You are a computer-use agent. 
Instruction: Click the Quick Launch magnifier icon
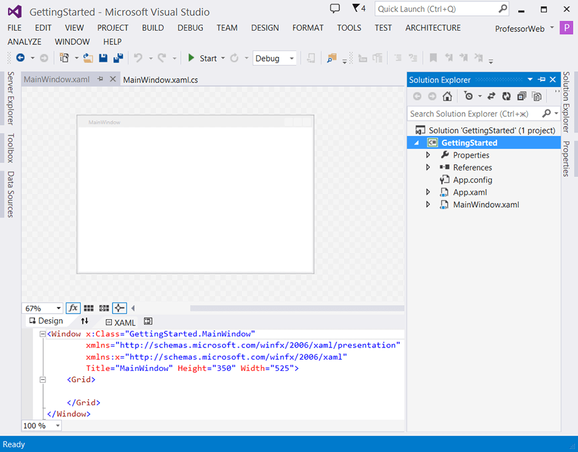tap(503, 9)
